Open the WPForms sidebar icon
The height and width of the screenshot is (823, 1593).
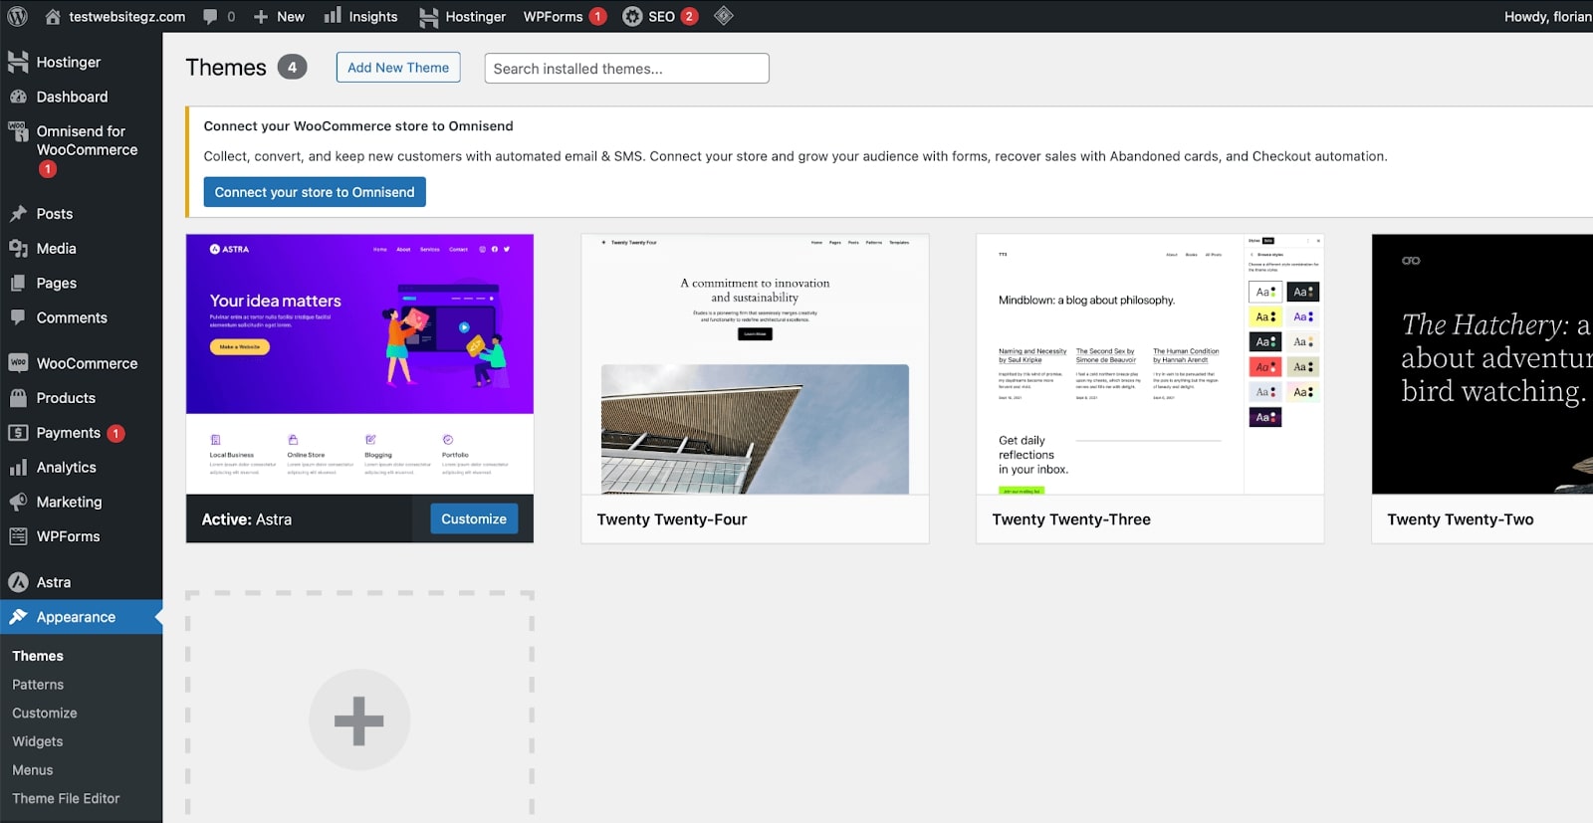tap(18, 536)
